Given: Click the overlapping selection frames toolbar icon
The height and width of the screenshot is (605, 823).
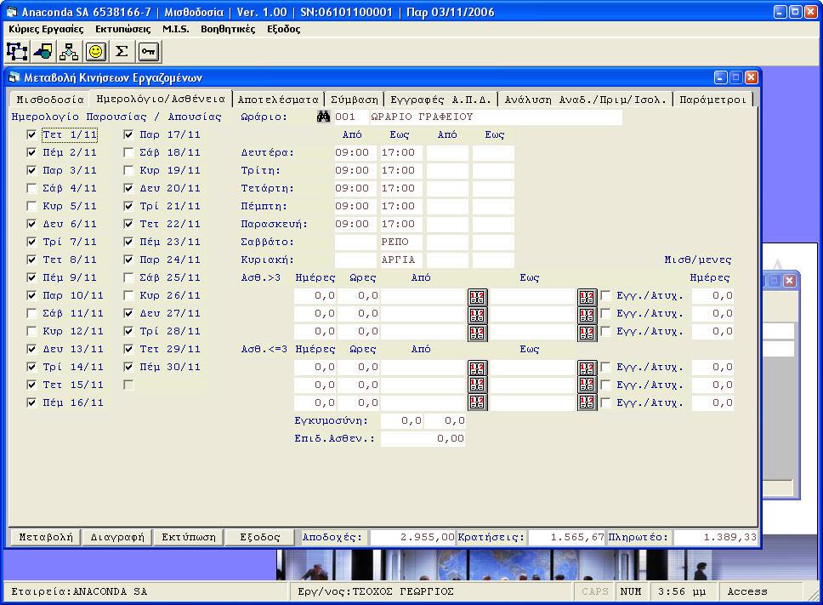Looking at the screenshot, I should (x=17, y=51).
